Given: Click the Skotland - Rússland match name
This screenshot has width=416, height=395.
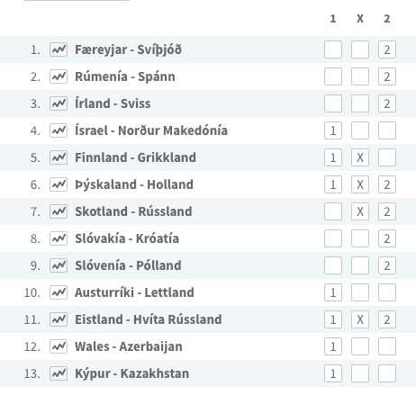Looking at the screenshot, I should 133,211.
